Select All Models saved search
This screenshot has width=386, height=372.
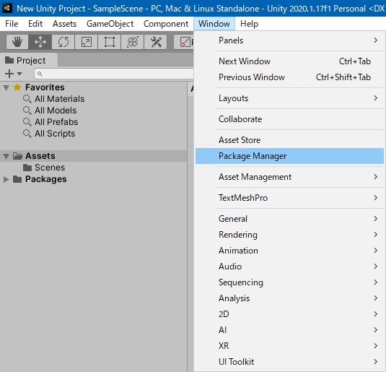[x=56, y=111]
